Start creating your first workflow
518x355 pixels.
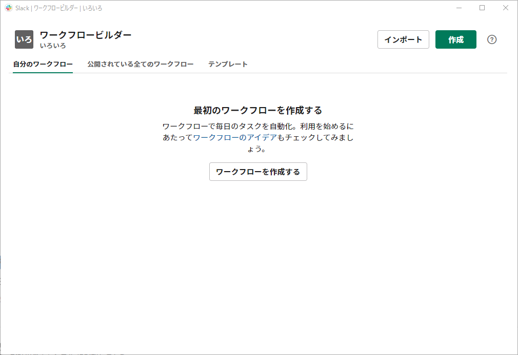(258, 172)
